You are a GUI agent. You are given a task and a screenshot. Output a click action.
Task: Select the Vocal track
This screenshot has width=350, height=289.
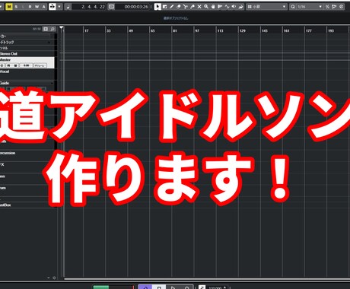tap(27, 74)
